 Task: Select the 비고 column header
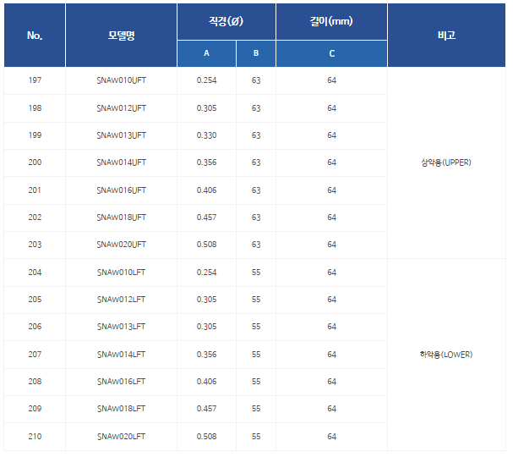[x=446, y=36]
